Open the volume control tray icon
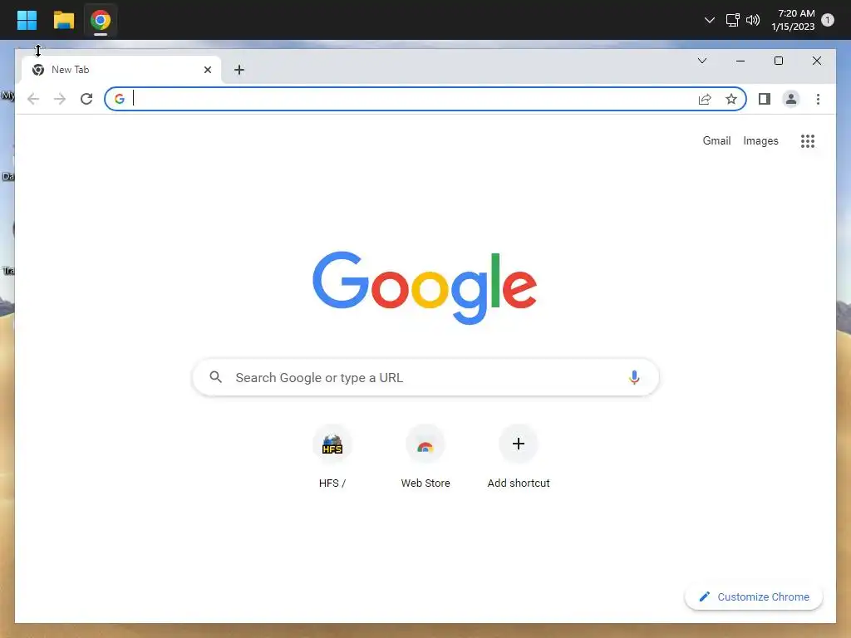 pyautogui.click(x=753, y=20)
